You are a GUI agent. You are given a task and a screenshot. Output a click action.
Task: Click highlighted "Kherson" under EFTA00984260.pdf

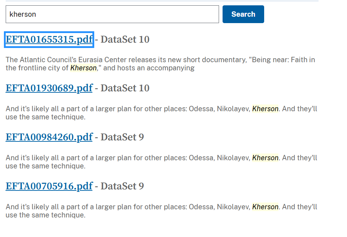point(265,158)
